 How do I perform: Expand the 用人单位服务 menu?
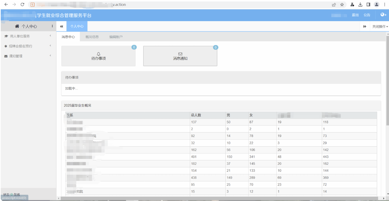point(28,36)
